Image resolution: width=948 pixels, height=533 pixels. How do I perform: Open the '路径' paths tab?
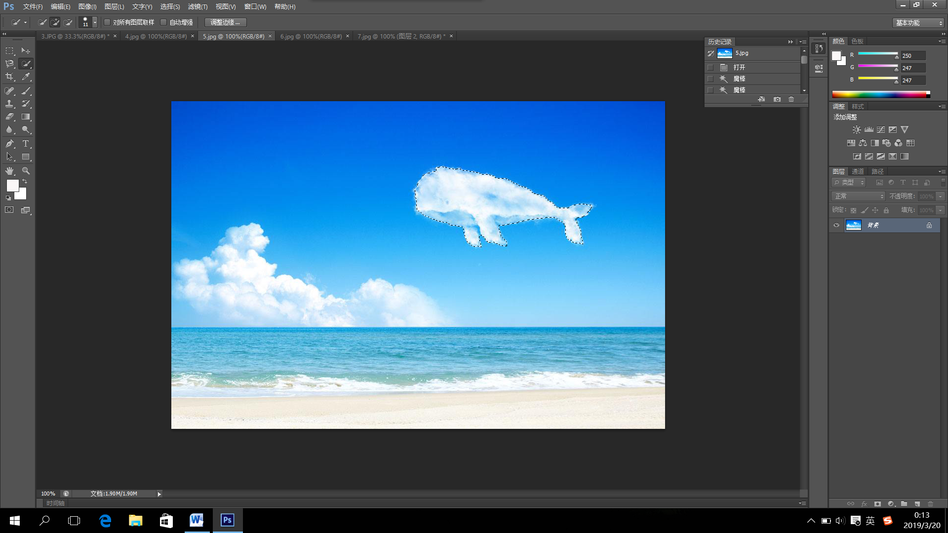(877, 172)
